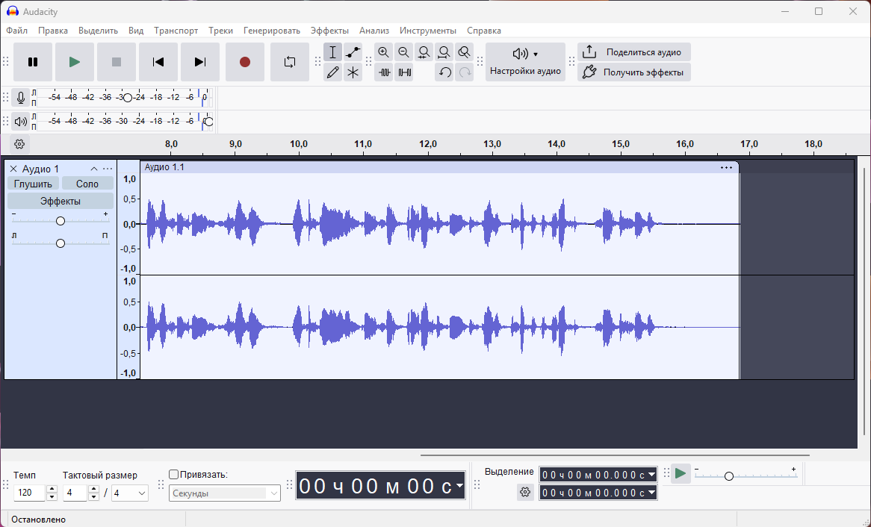The image size is (871, 527).
Task: Toggle the Loop playback button
Action: click(290, 62)
